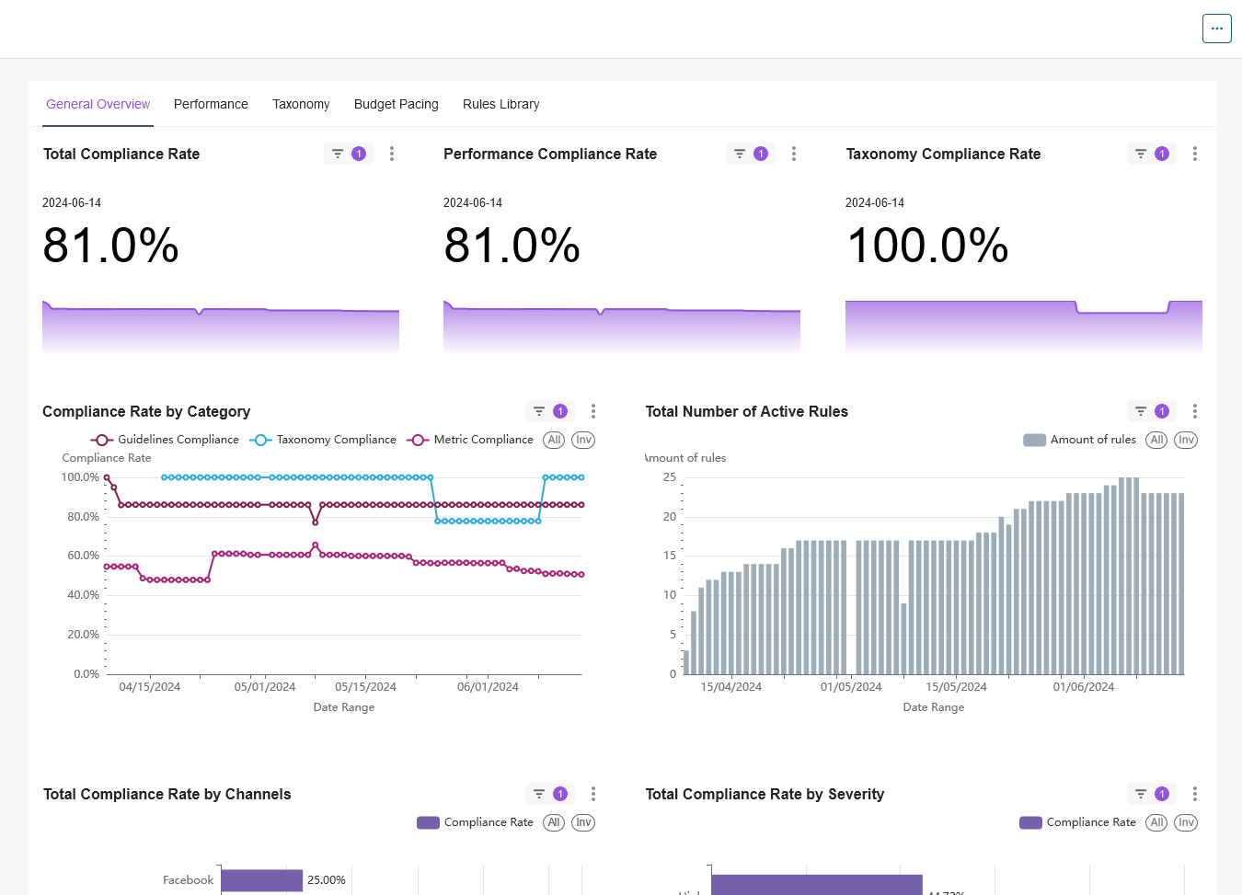Open the ellipsis menu at top right

coord(1216,29)
